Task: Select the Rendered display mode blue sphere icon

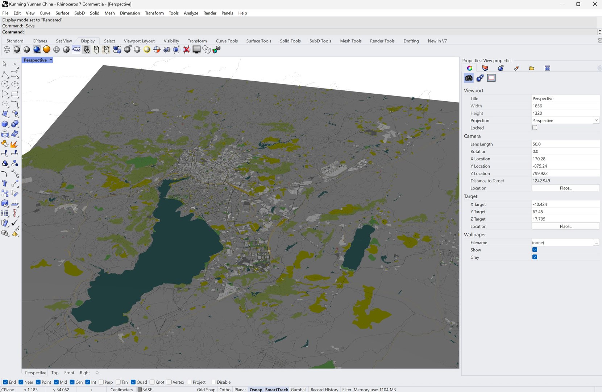Action: tap(37, 50)
